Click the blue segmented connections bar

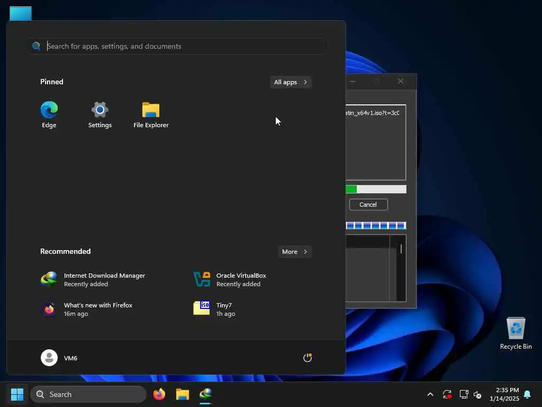coord(376,226)
